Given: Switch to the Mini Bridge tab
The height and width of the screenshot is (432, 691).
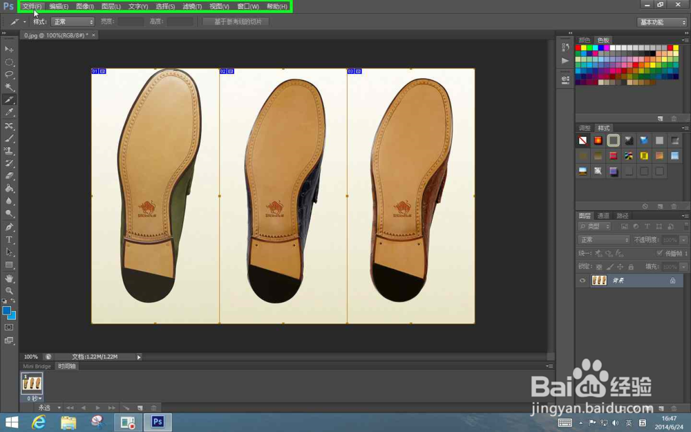Looking at the screenshot, I should 37,366.
